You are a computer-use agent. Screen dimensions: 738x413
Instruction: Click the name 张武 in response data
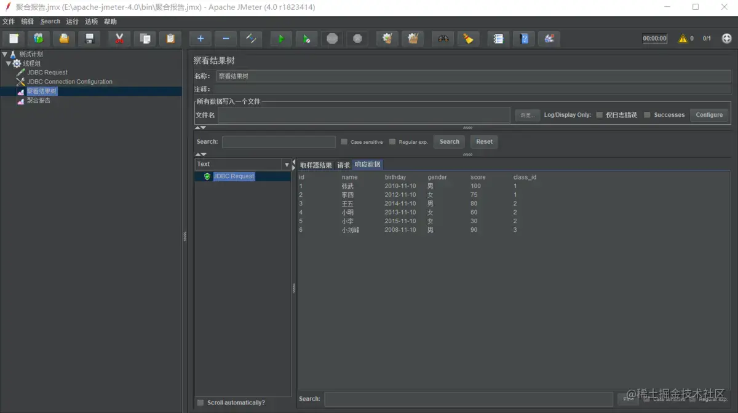(x=348, y=186)
